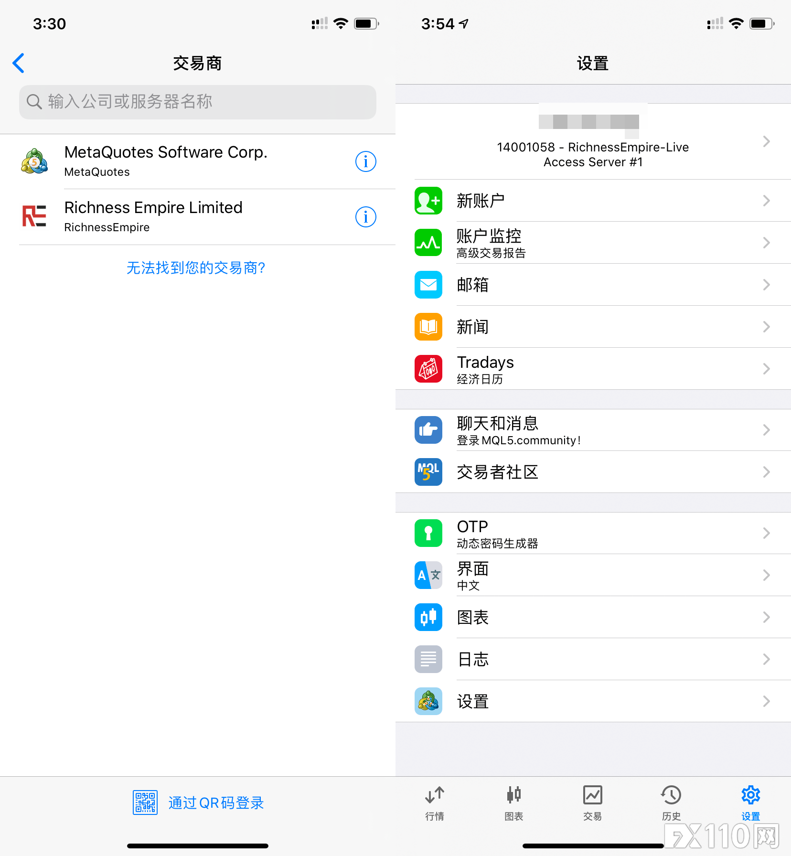Tap the mailbox envelope icon
This screenshot has width=791, height=856.
click(x=428, y=285)
